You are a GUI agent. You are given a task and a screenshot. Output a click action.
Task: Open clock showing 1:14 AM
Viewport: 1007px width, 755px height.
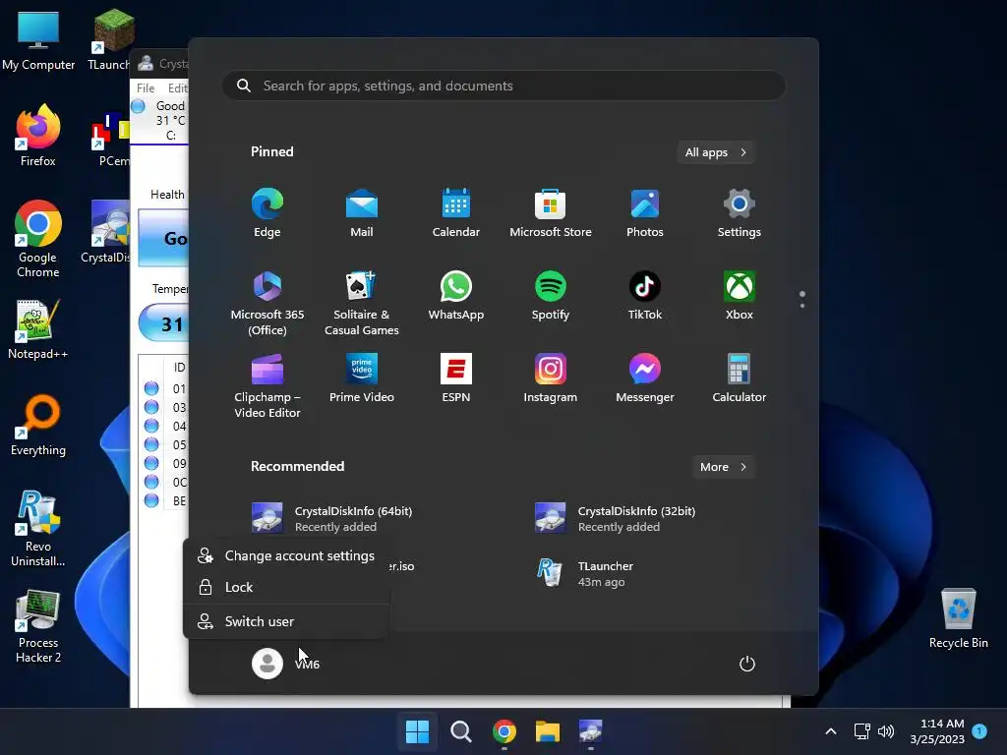[x=937, y=731]
